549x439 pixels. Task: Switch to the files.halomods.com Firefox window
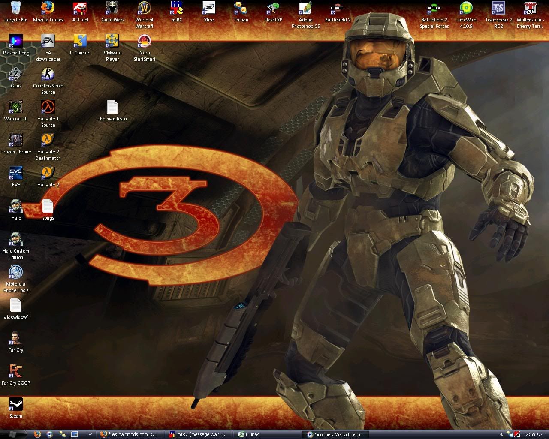pyautogui.click(x=129, y=434)
